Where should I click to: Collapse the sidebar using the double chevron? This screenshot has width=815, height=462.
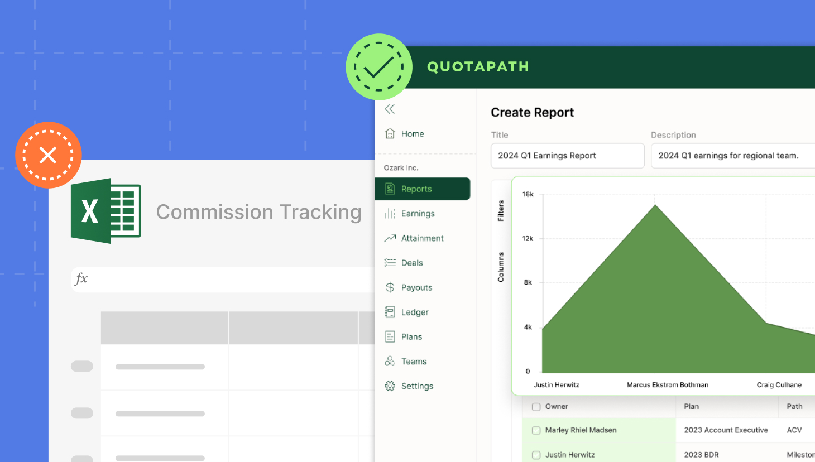390,109
